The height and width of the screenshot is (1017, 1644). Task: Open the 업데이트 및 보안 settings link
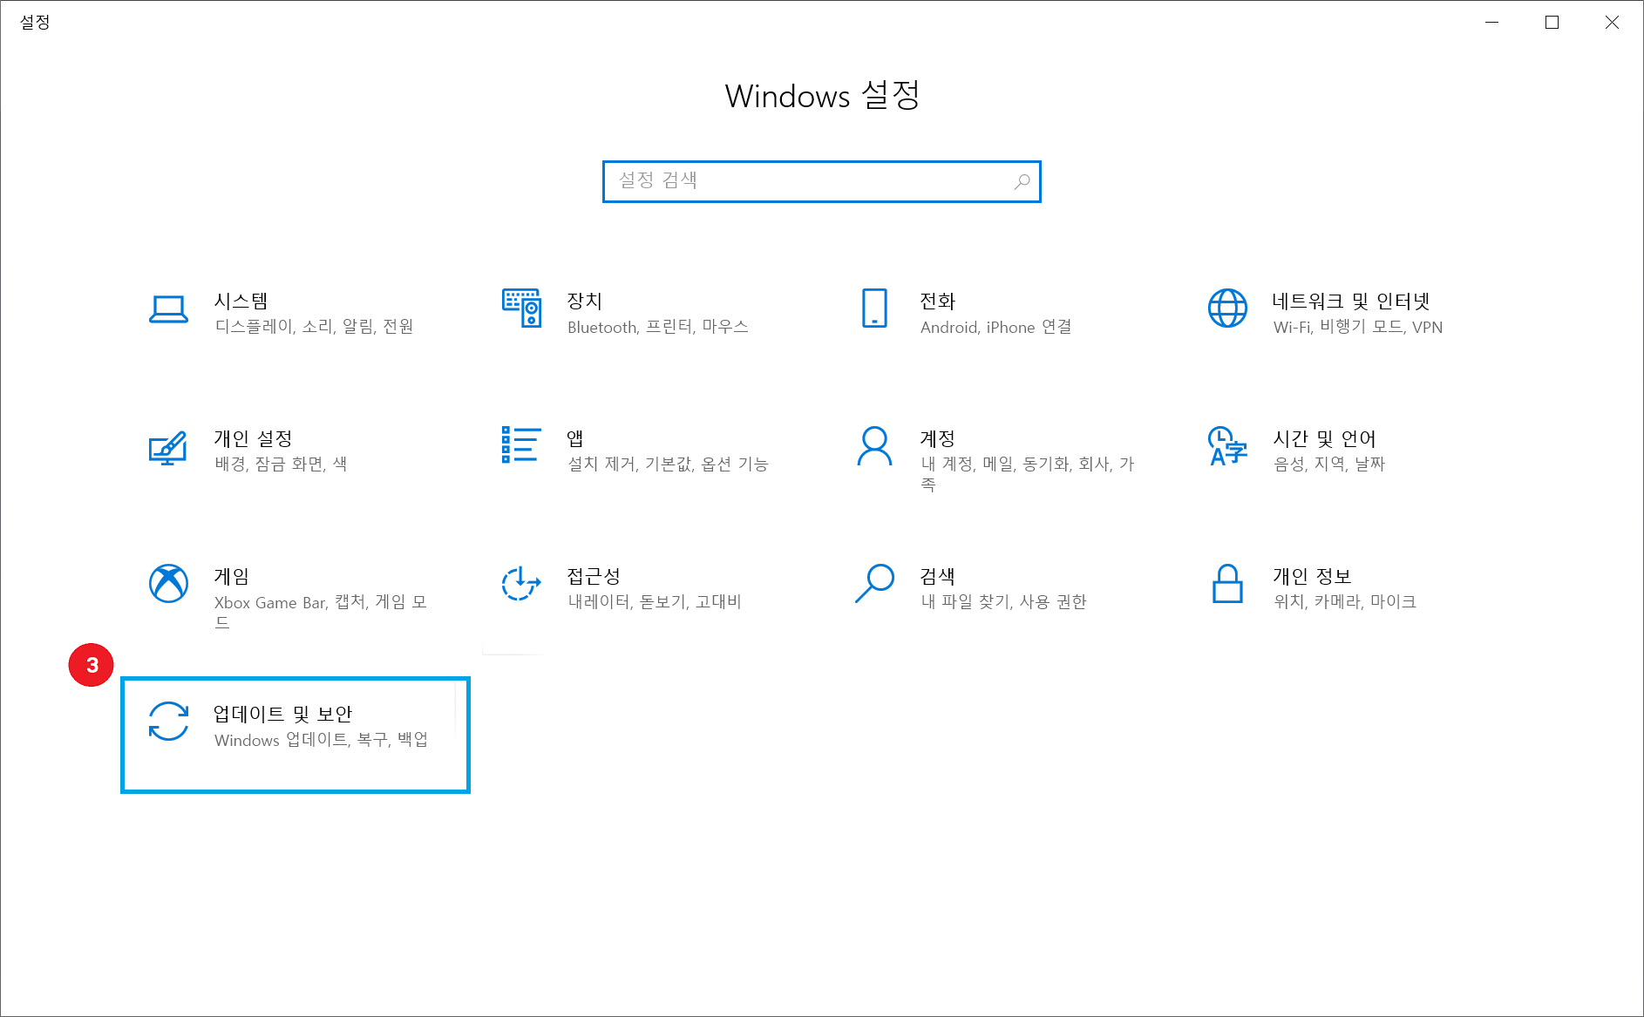click(283, 715)
